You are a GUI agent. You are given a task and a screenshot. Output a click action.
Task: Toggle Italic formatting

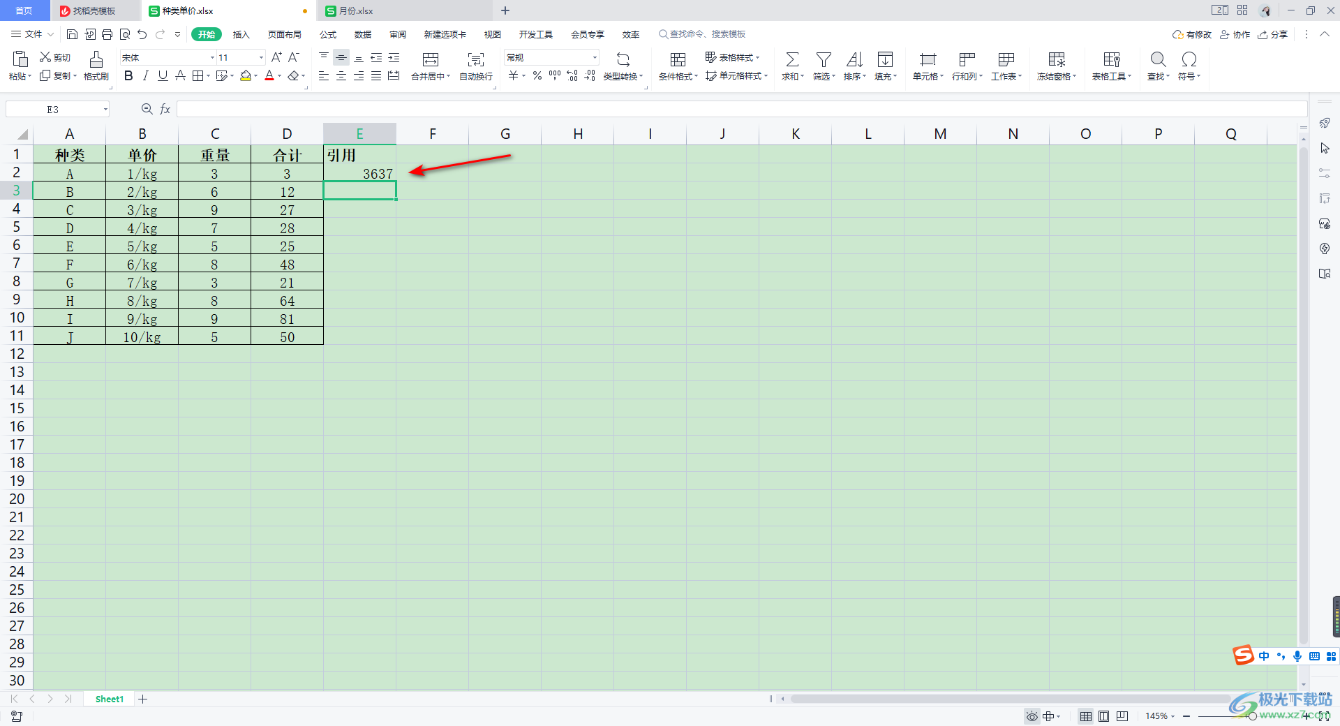[x=146, y=75]
